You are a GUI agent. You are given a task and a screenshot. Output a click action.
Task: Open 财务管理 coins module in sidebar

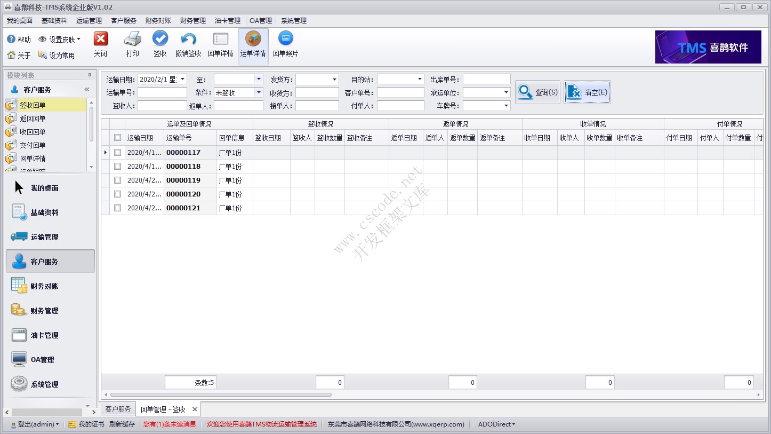[x=50, y=311]
